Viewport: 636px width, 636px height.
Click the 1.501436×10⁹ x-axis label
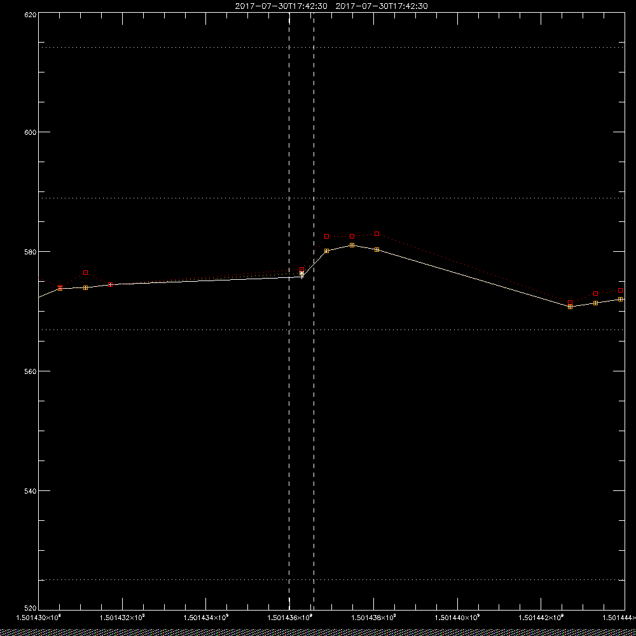pyautogui.click(x=290, y=618)
